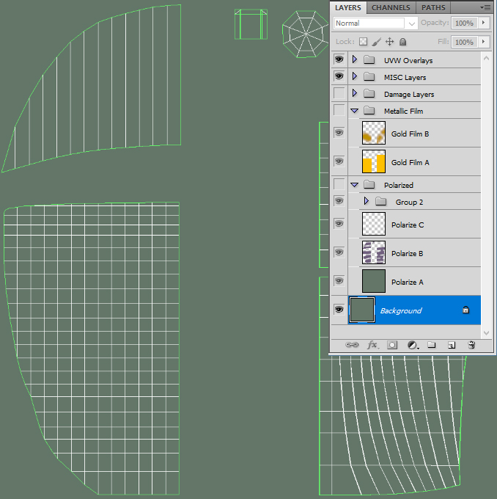497x499 pixels.
Task: Collapse the Metallic Film group
Action: pyautogui.click(x=355, y=111)
